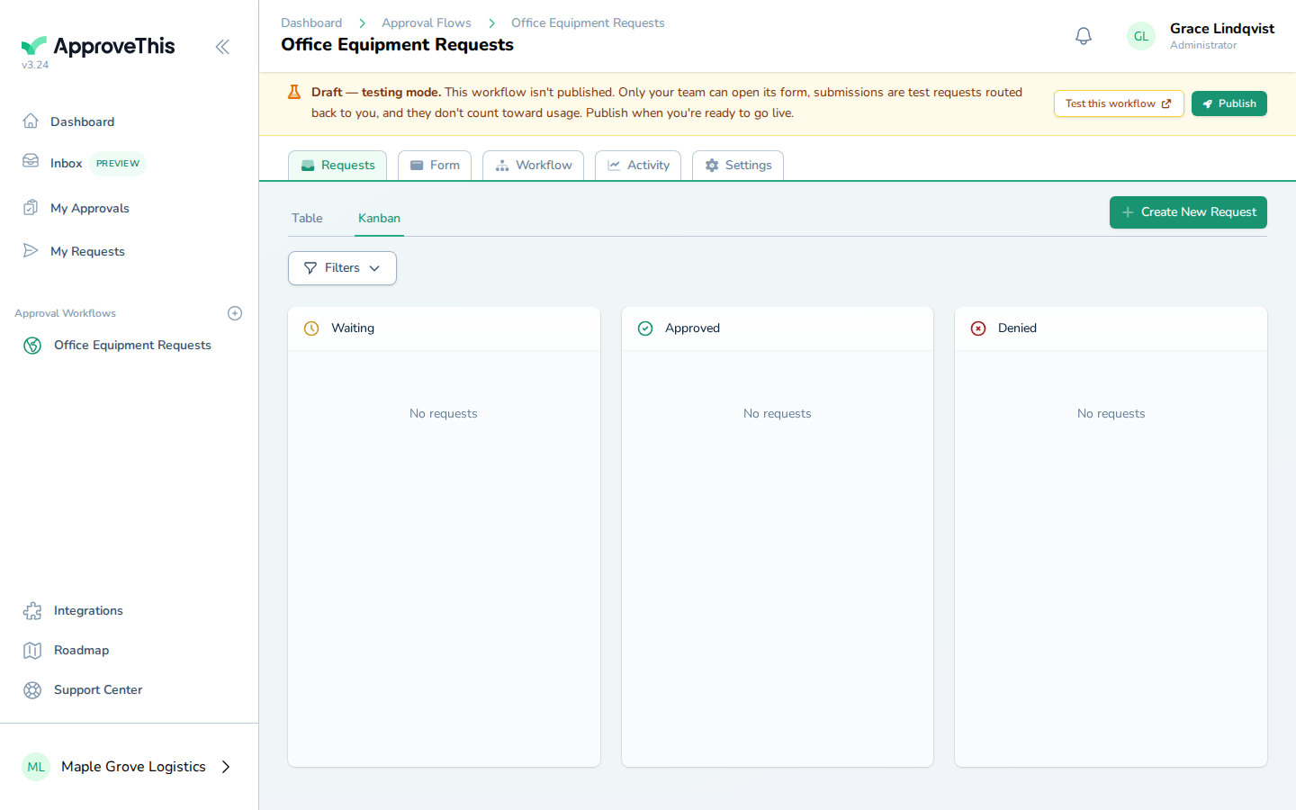
Task: Click the Office Equipment Requests page title
Action: (397, 45)
